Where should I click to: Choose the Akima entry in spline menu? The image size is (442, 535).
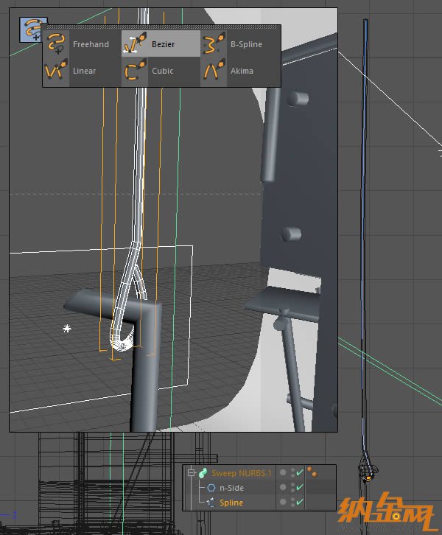pos(241,71)
